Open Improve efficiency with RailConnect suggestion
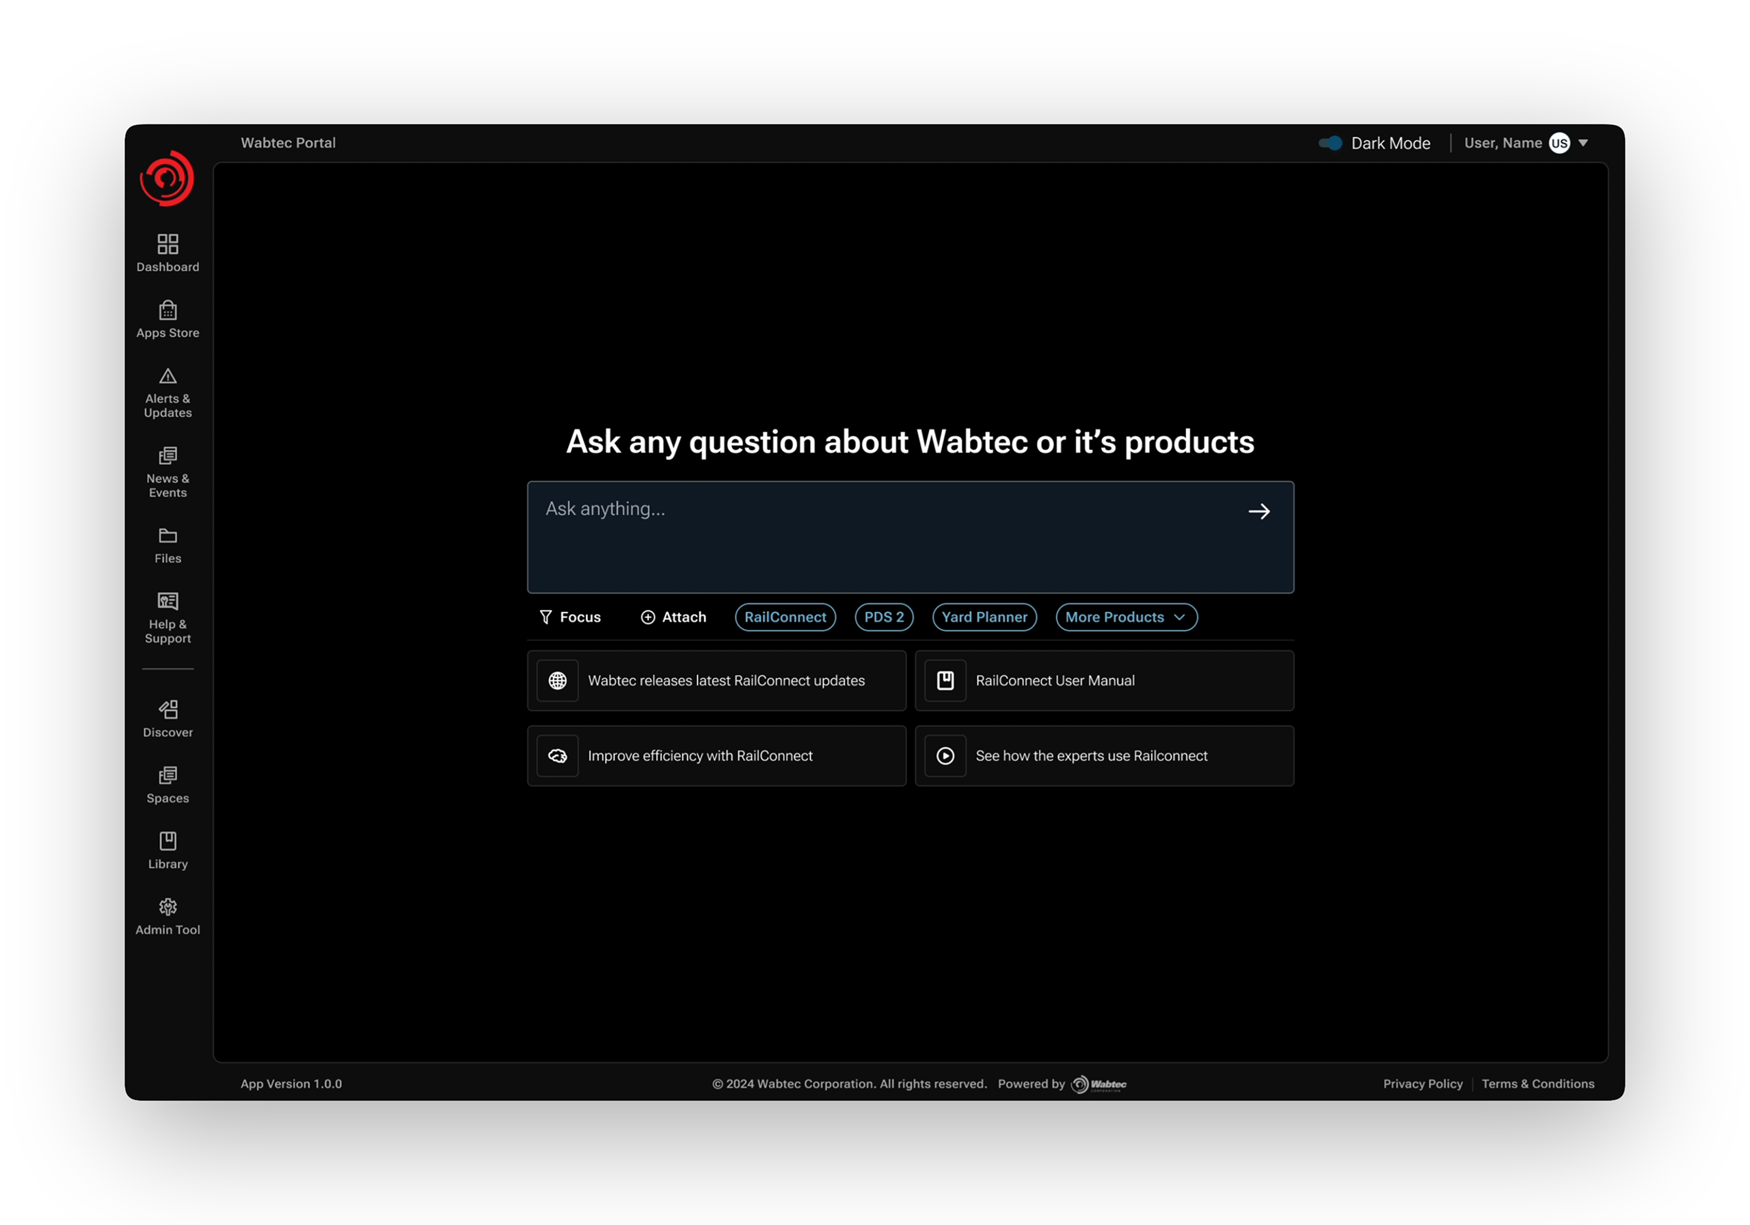Viewport: 1750px width, 1225px height. coord(716,756)
